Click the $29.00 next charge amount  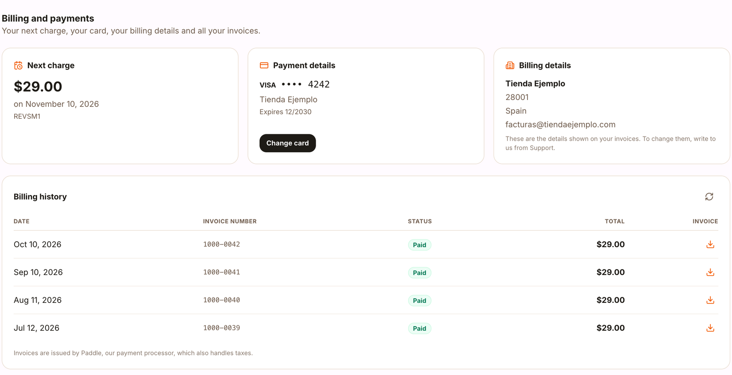pyautogui.click(x=38, y=86)
